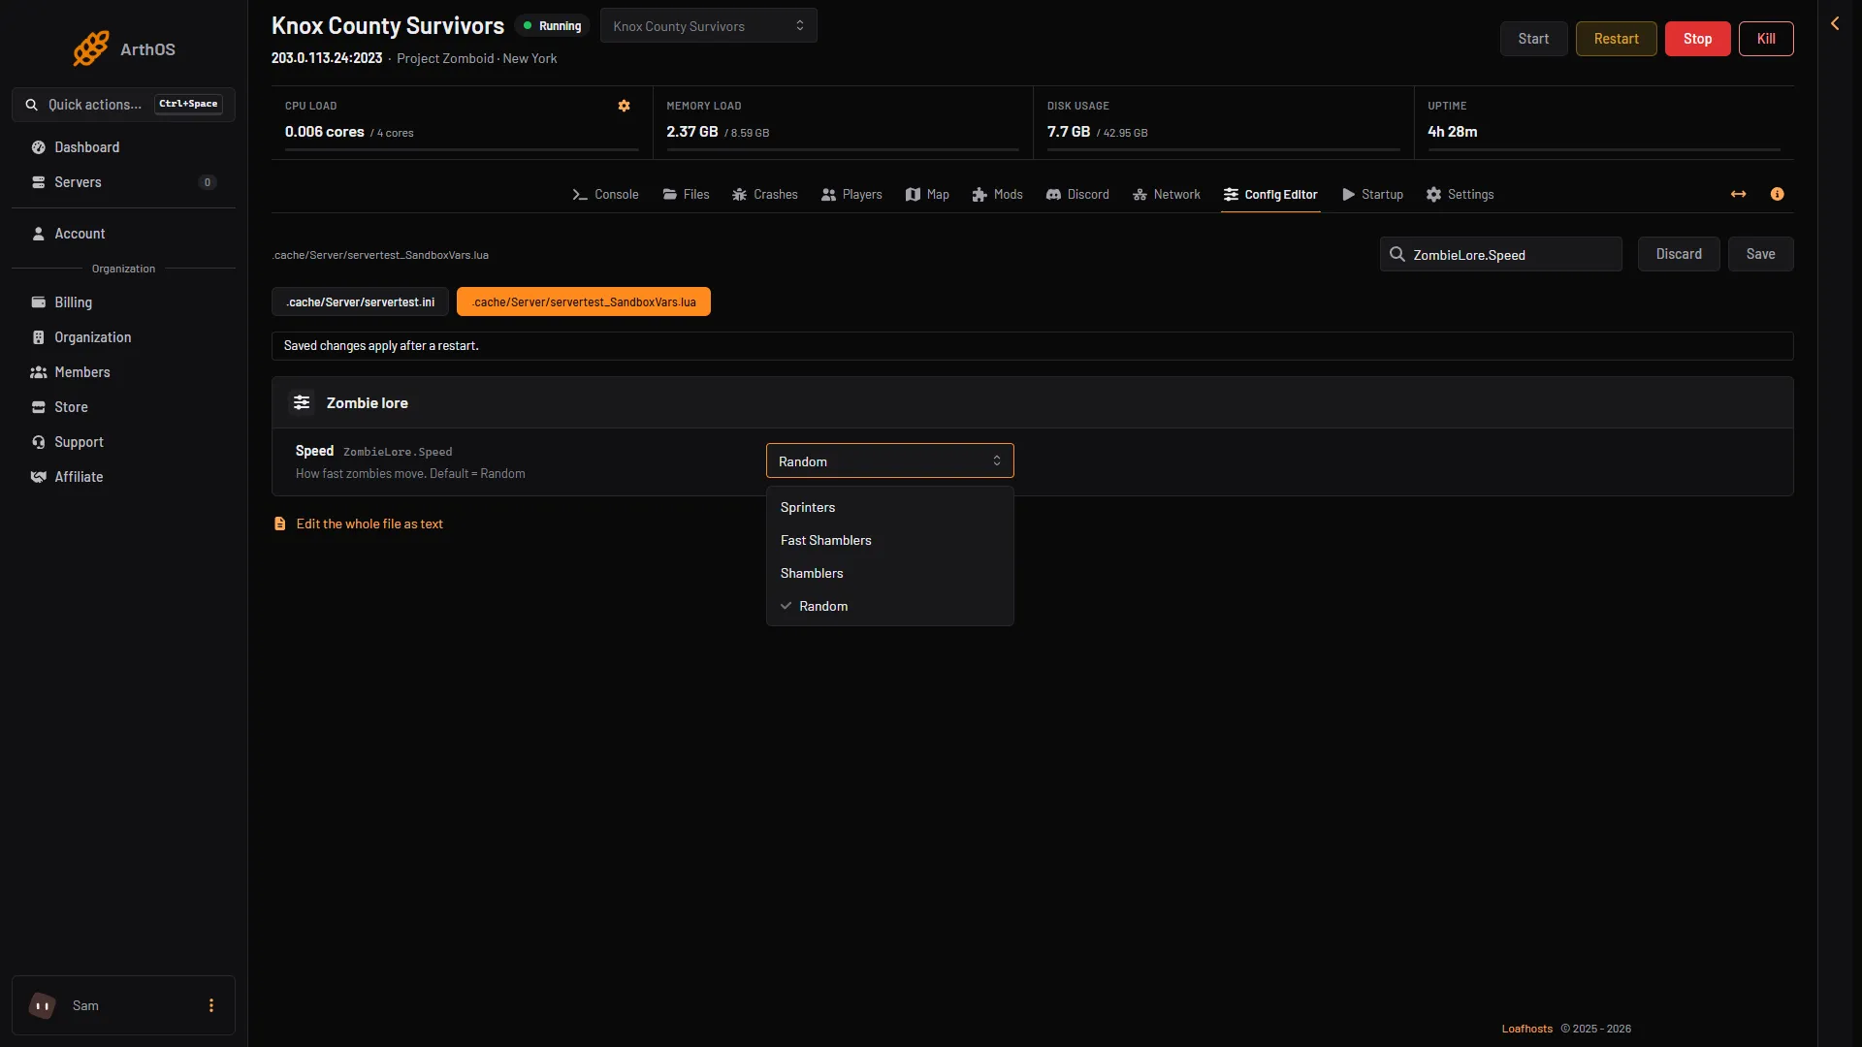The height and width of the screenshot is (1047, 1862).
Task: Switch to Network tab
Action: point(1167,194)
